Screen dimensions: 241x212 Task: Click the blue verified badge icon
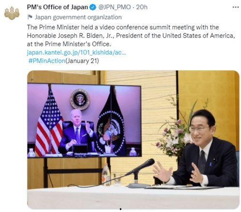tap(93, 7)
